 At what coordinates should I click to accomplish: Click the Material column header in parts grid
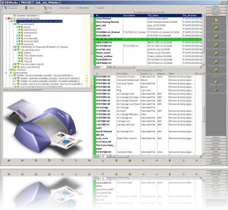coord(162,74)
